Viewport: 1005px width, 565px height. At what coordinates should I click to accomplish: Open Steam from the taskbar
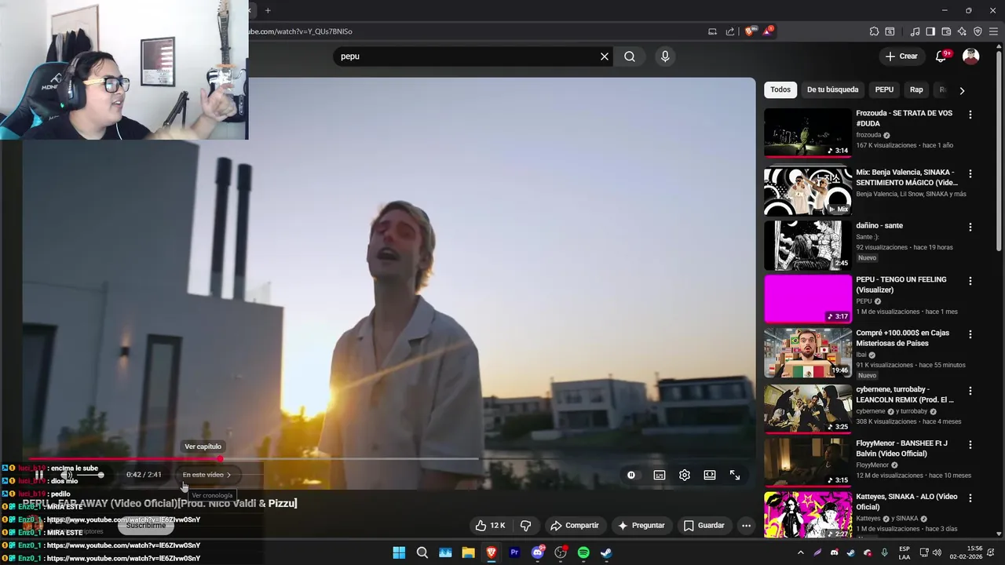tap(606, 552)
